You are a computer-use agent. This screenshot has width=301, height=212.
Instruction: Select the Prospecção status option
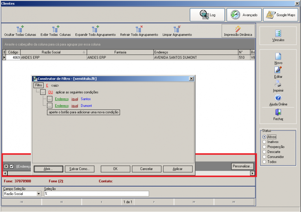[x=273, y=147]
